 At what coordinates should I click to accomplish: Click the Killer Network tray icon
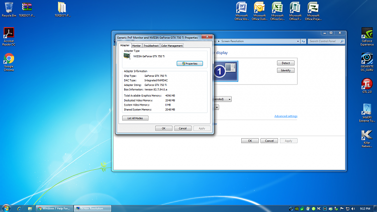point(319,208)
